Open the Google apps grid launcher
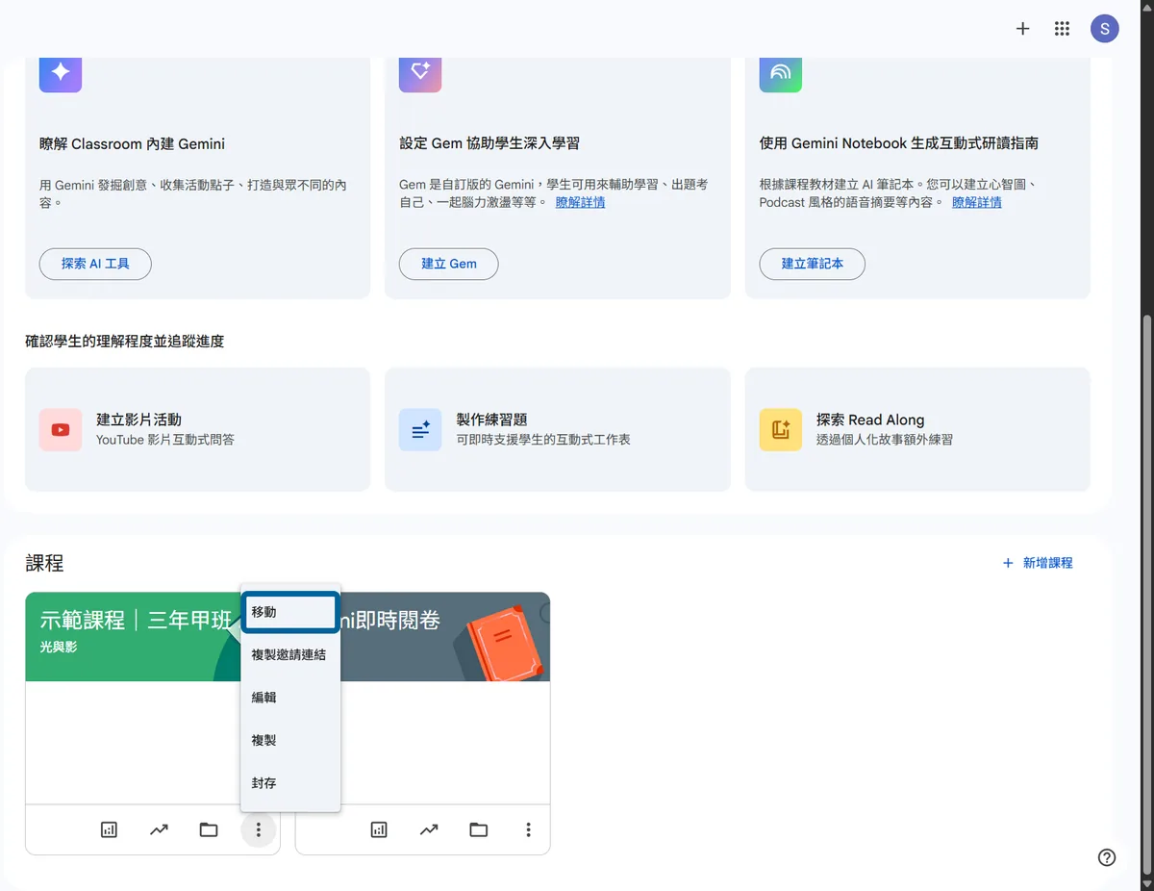 [x=1062, y=29]
